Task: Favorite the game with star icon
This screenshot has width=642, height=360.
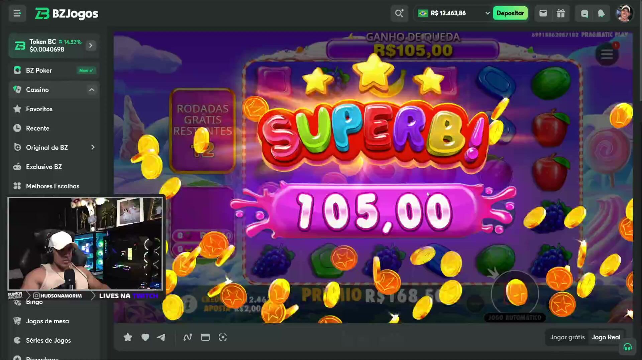Action: [x=128, y=337]
